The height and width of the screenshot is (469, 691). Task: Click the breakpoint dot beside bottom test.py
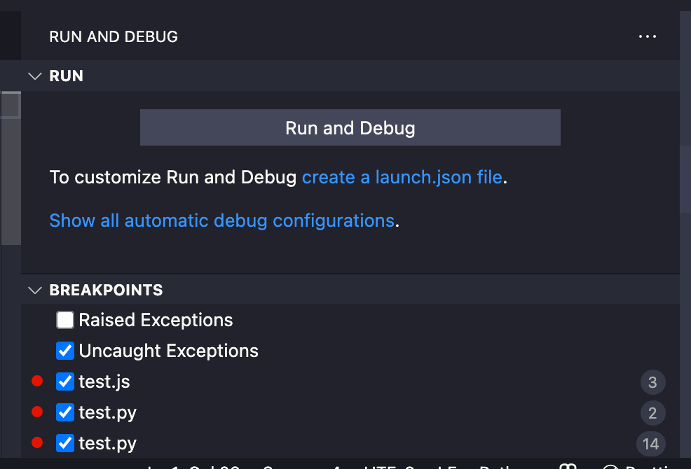(36, 443)
